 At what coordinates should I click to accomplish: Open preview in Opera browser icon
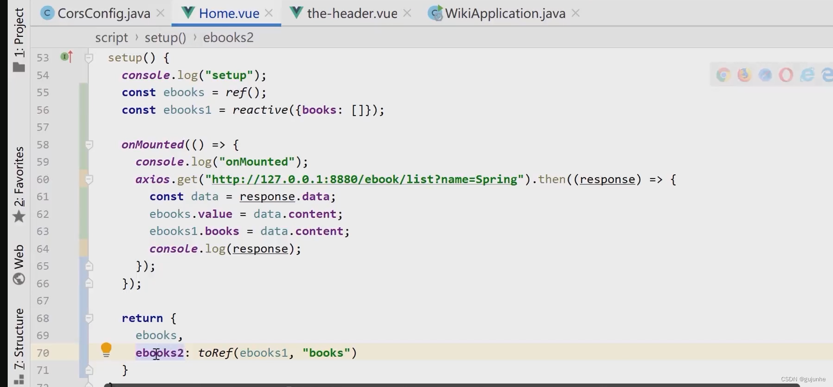tap(786, 75)
